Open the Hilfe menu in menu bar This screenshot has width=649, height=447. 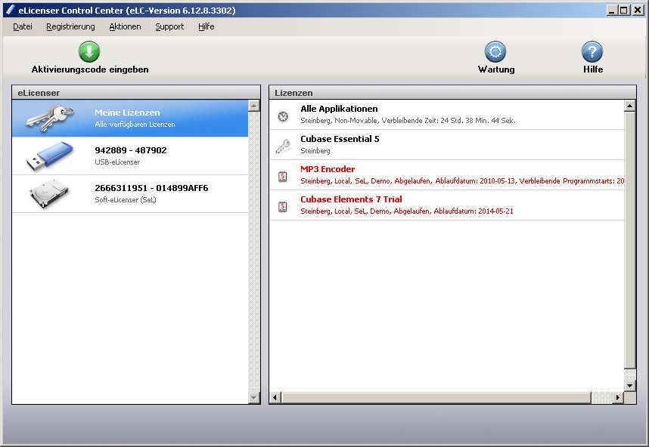tap(206, 26)
